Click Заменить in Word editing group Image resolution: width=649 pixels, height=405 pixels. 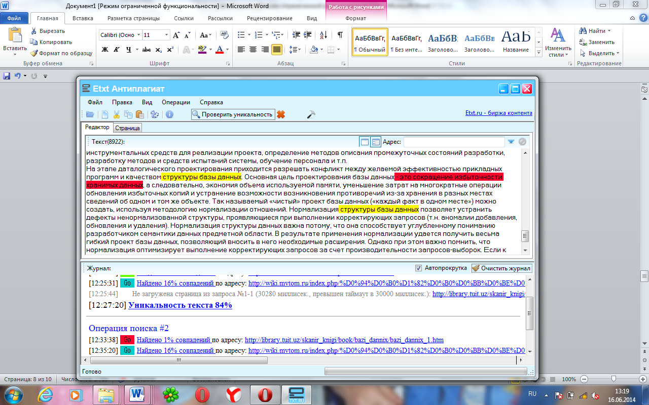tap(598, 42)
